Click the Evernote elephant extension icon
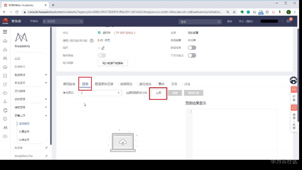The height and width of the screenshot is (170, 302). [242, 12]
